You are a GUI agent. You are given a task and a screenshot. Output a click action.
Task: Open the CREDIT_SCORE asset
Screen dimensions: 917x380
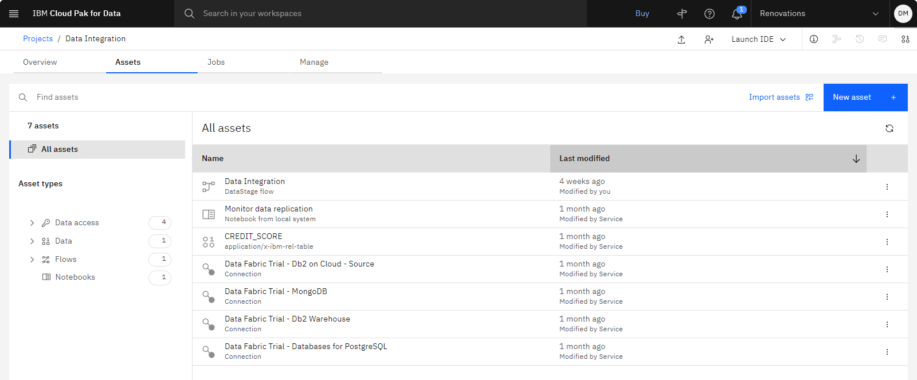click(x=253, y=237)
